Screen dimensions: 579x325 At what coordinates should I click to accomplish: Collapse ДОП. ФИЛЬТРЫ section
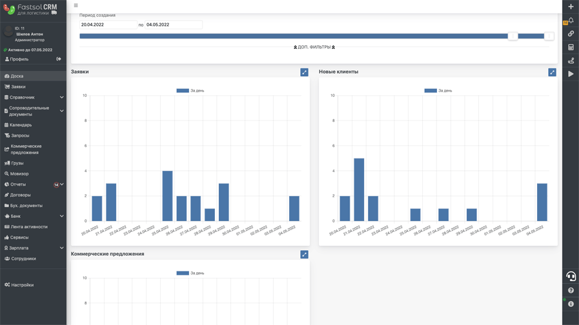tap(314, 47)
